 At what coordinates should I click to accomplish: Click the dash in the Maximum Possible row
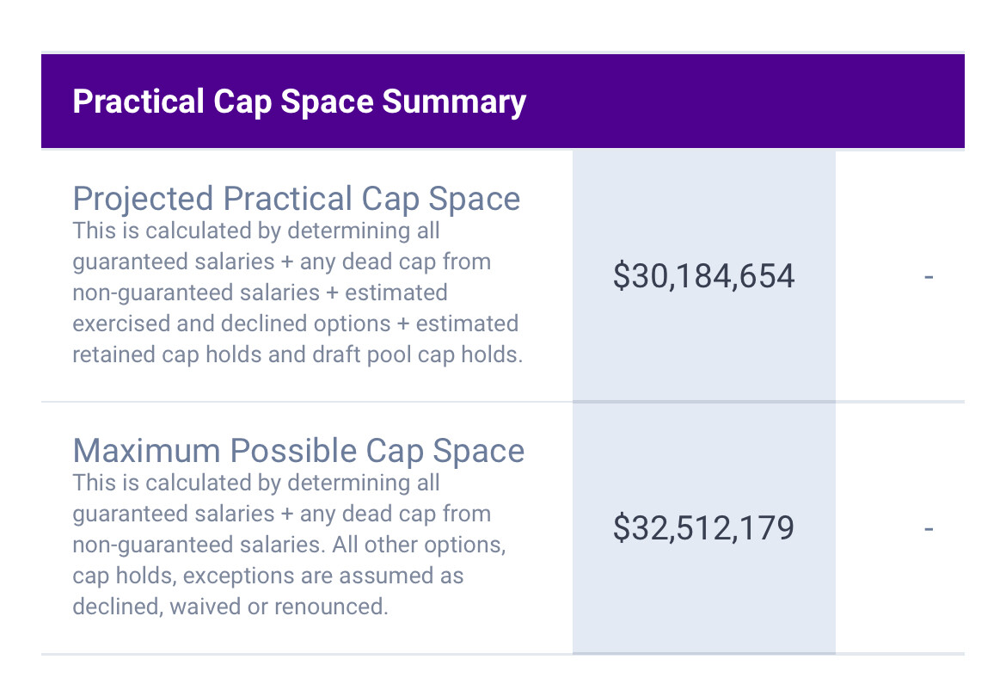click(x=929, y=528)
